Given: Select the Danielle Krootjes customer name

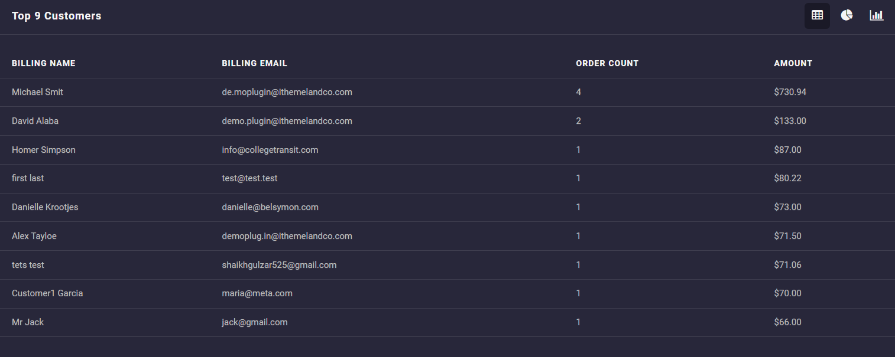Looking at the screenshot, I should click(x=45, y=207).
